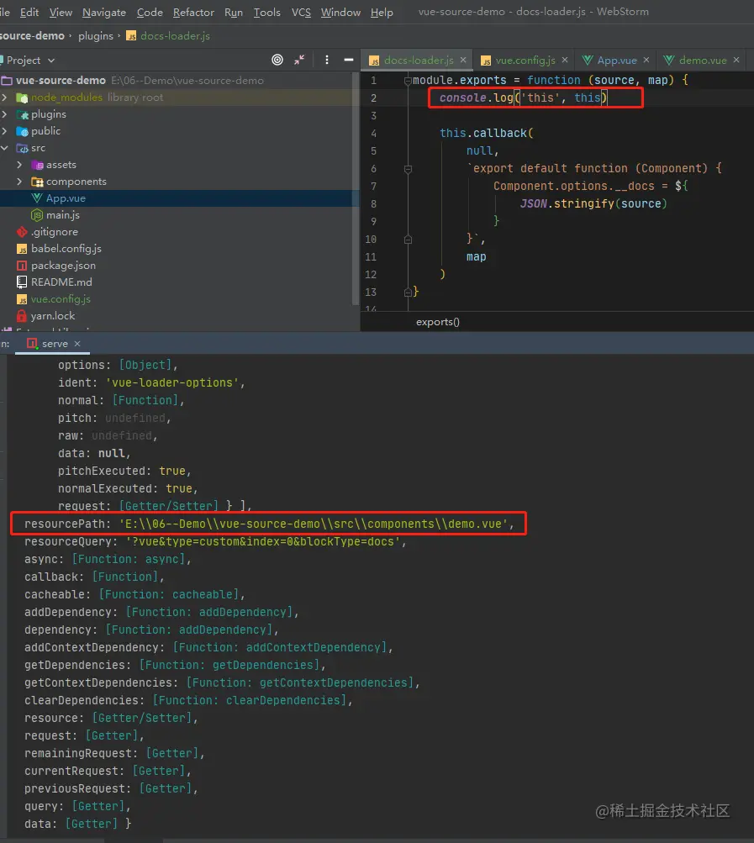
Task: Select main.js in project tree
Action: tap(62, 215)
